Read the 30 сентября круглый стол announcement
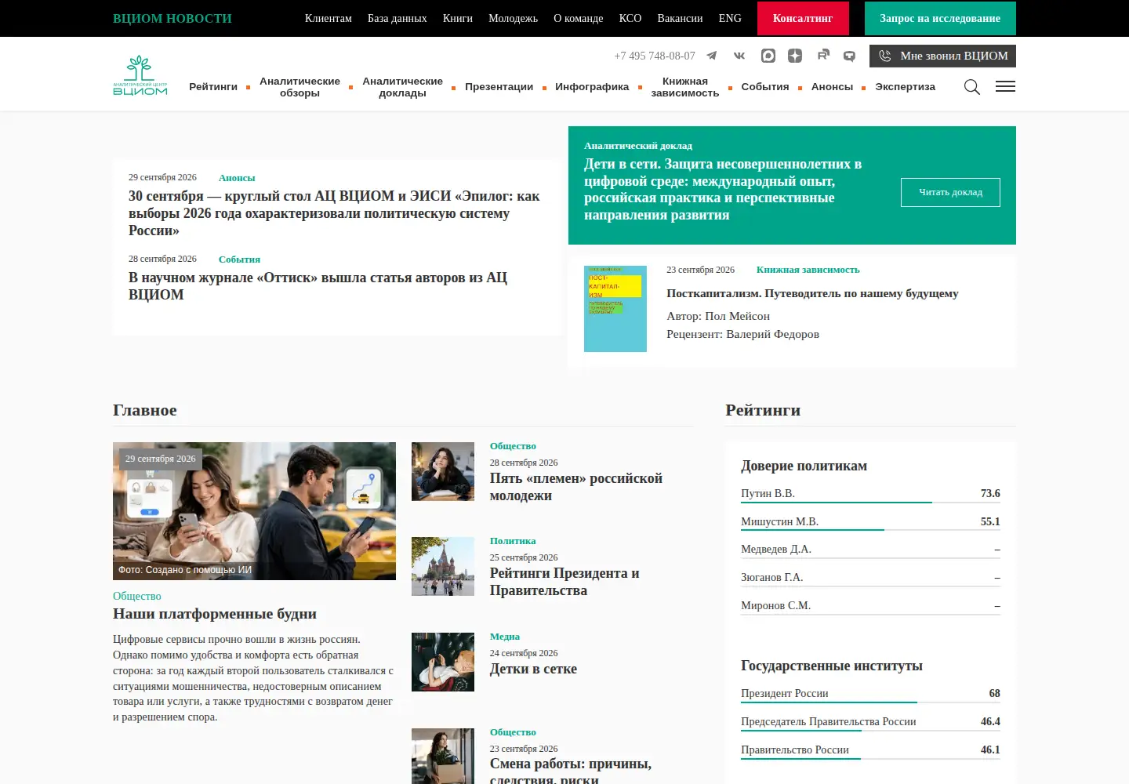Viewport: 1129px width, 784px height. [334, 213]
